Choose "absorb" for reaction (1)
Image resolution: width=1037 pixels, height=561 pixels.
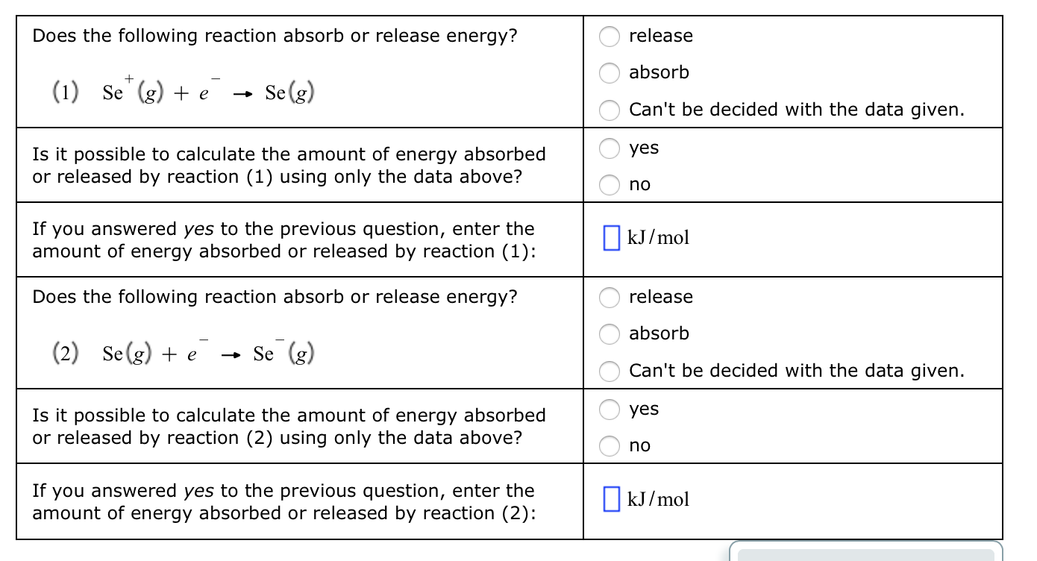coord(610,72)
